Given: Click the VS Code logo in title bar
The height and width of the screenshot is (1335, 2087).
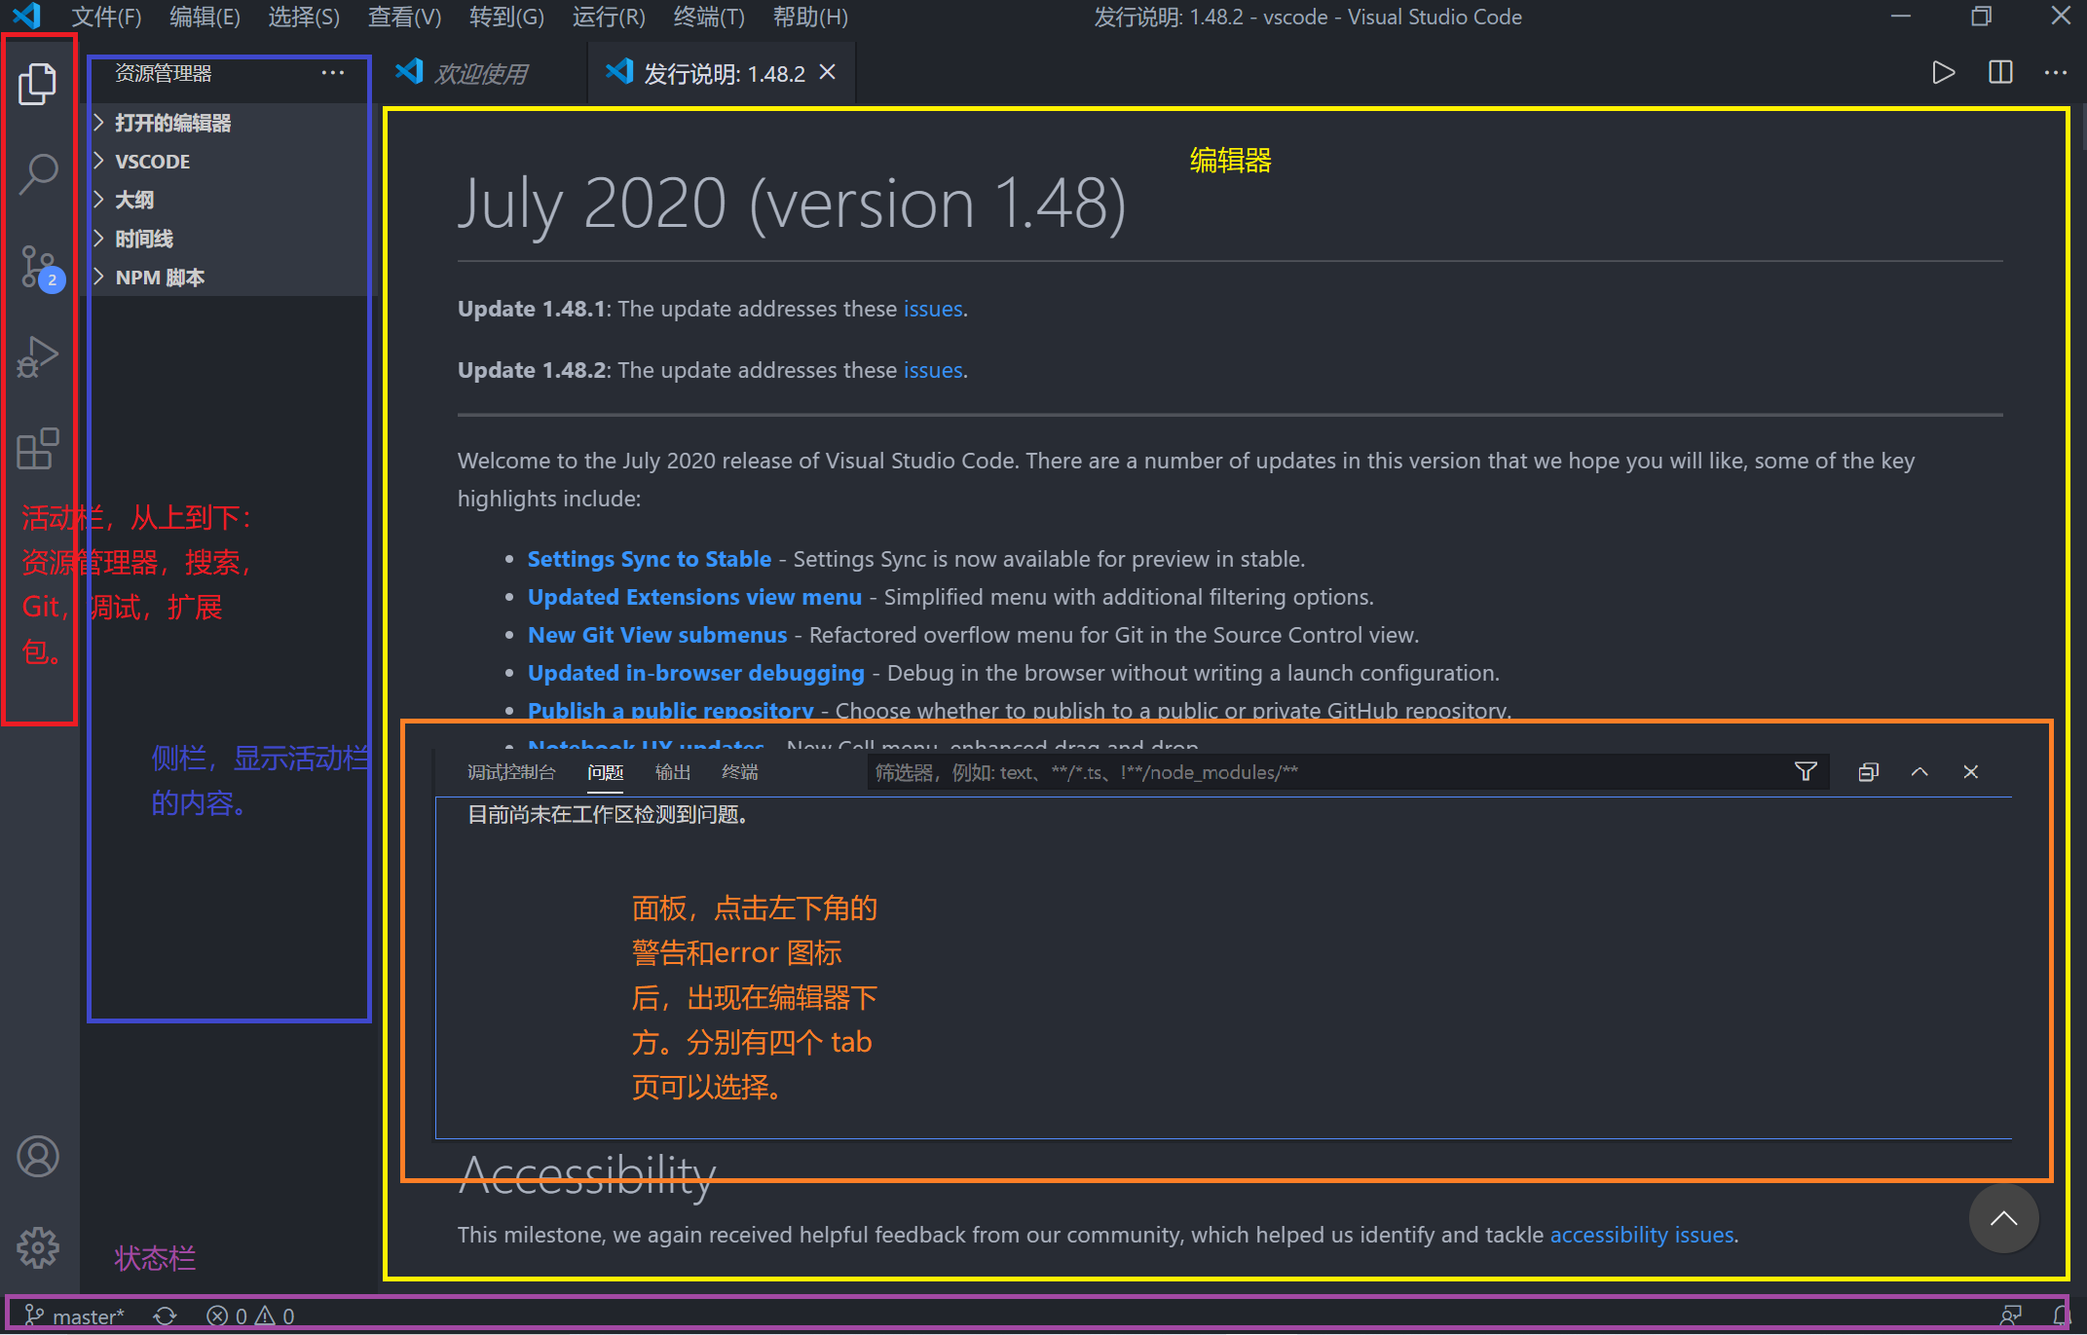Looking at the screenshot, I should coord(26,17).
